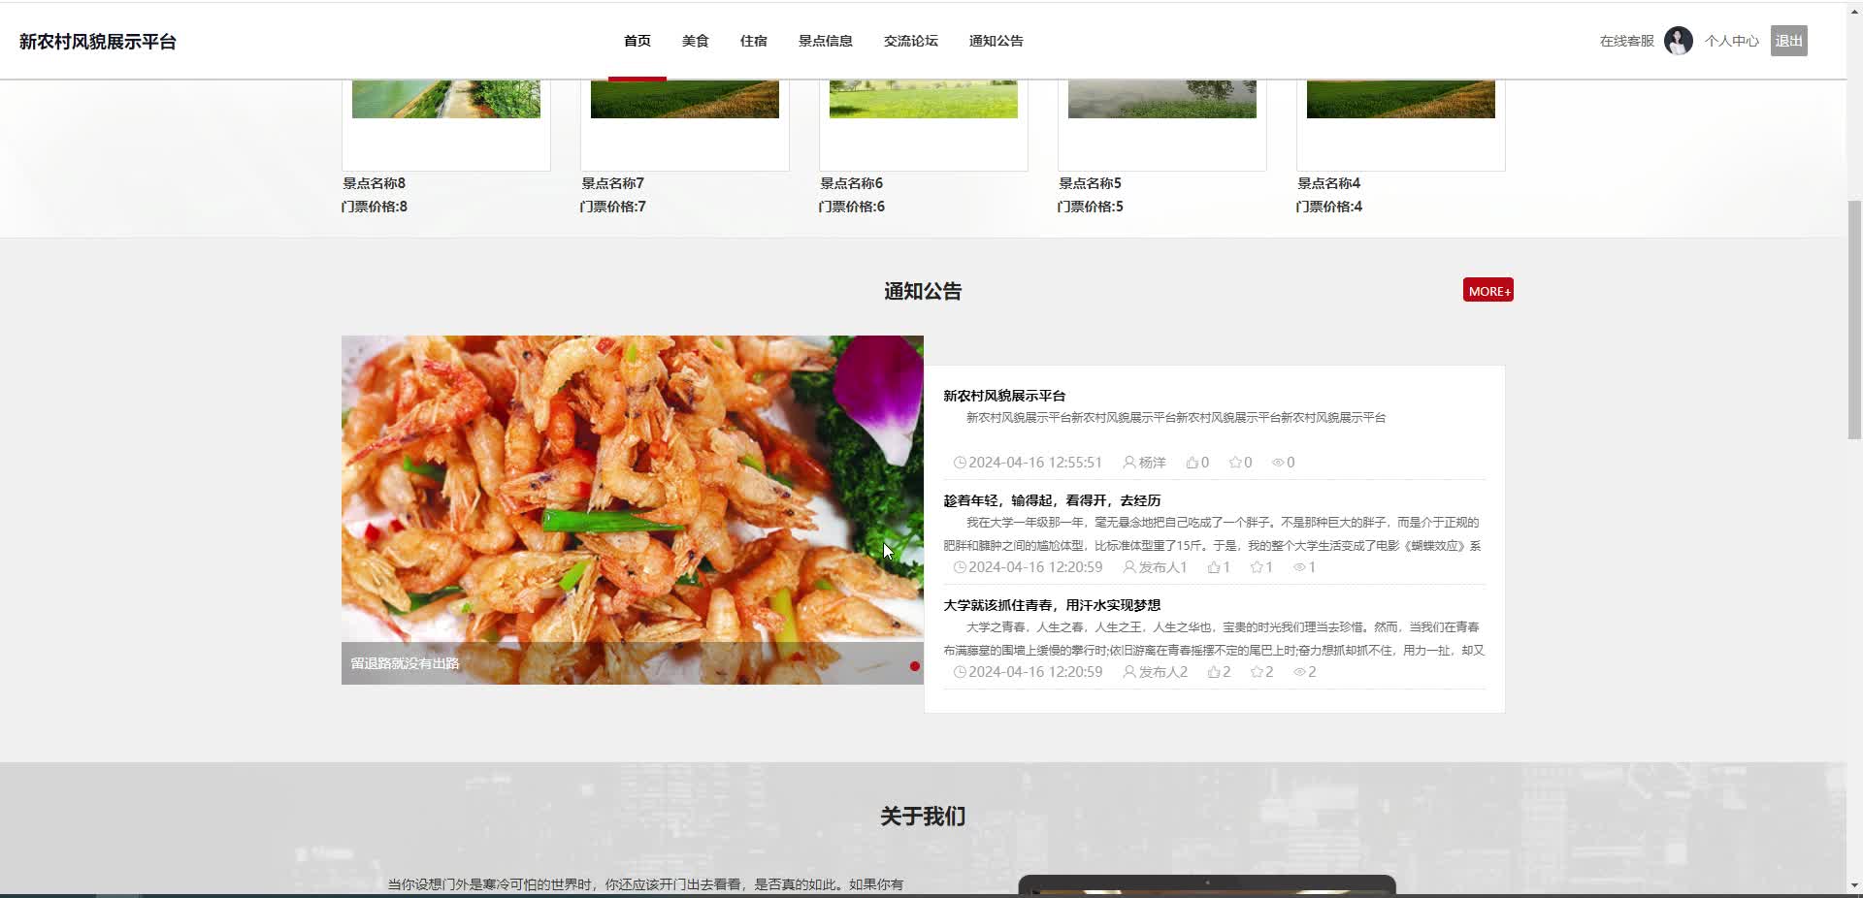1863x898 pixels.
Task: Click the 景点名称7 label
Action: tap(612, 183)
